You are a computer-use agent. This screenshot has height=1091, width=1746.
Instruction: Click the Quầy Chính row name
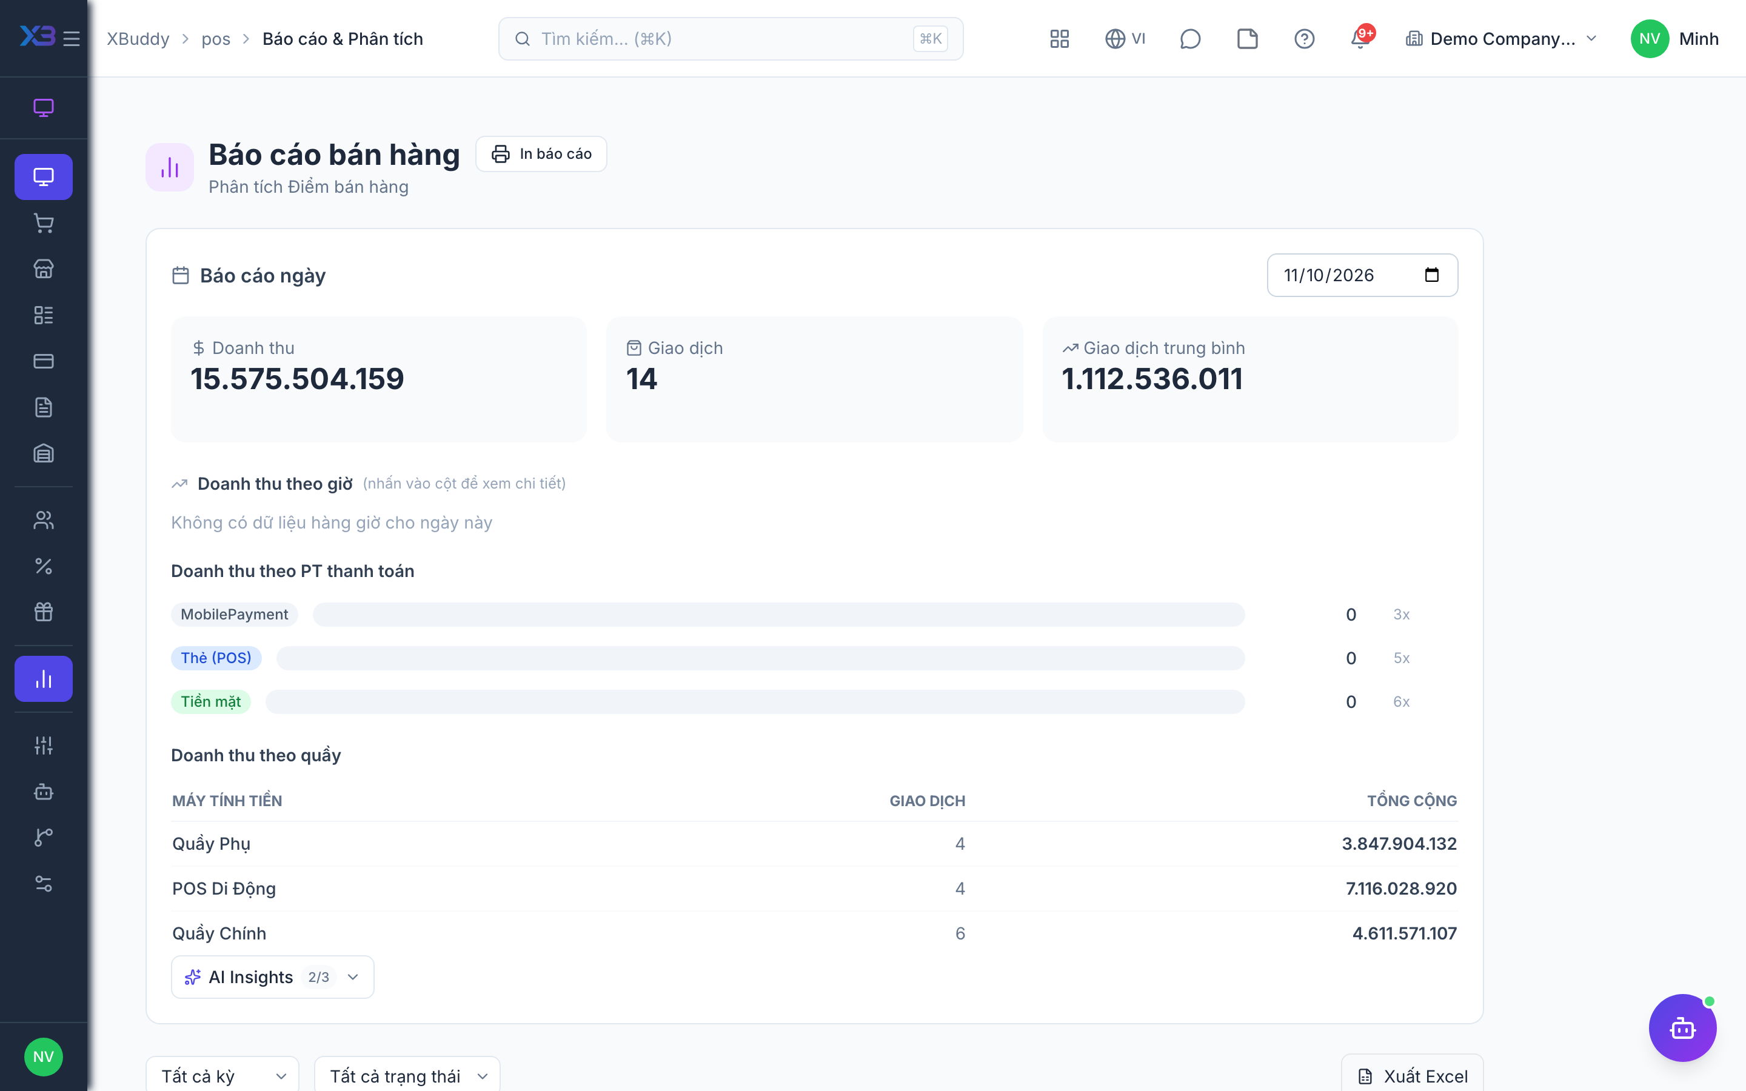[x=219, y=933]
